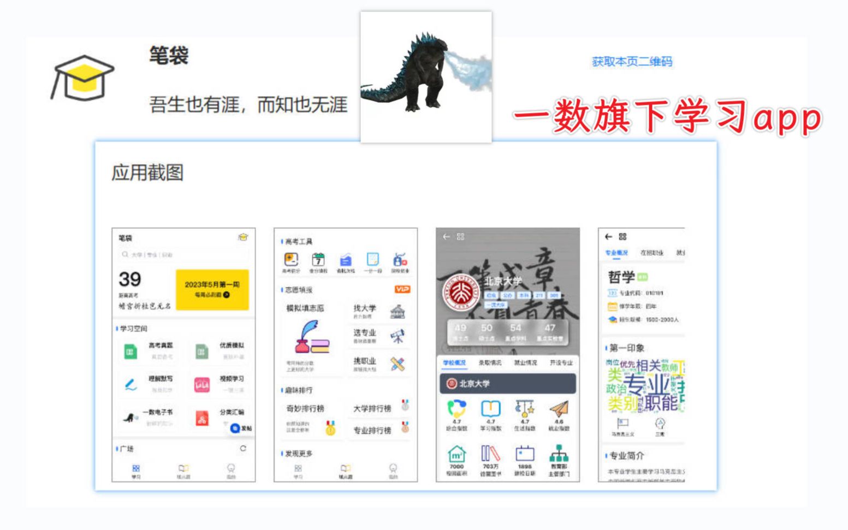Click the 招生规模 1500-2000人 row
The width and height of the screenshot is (848, 530).
[643, 319]
